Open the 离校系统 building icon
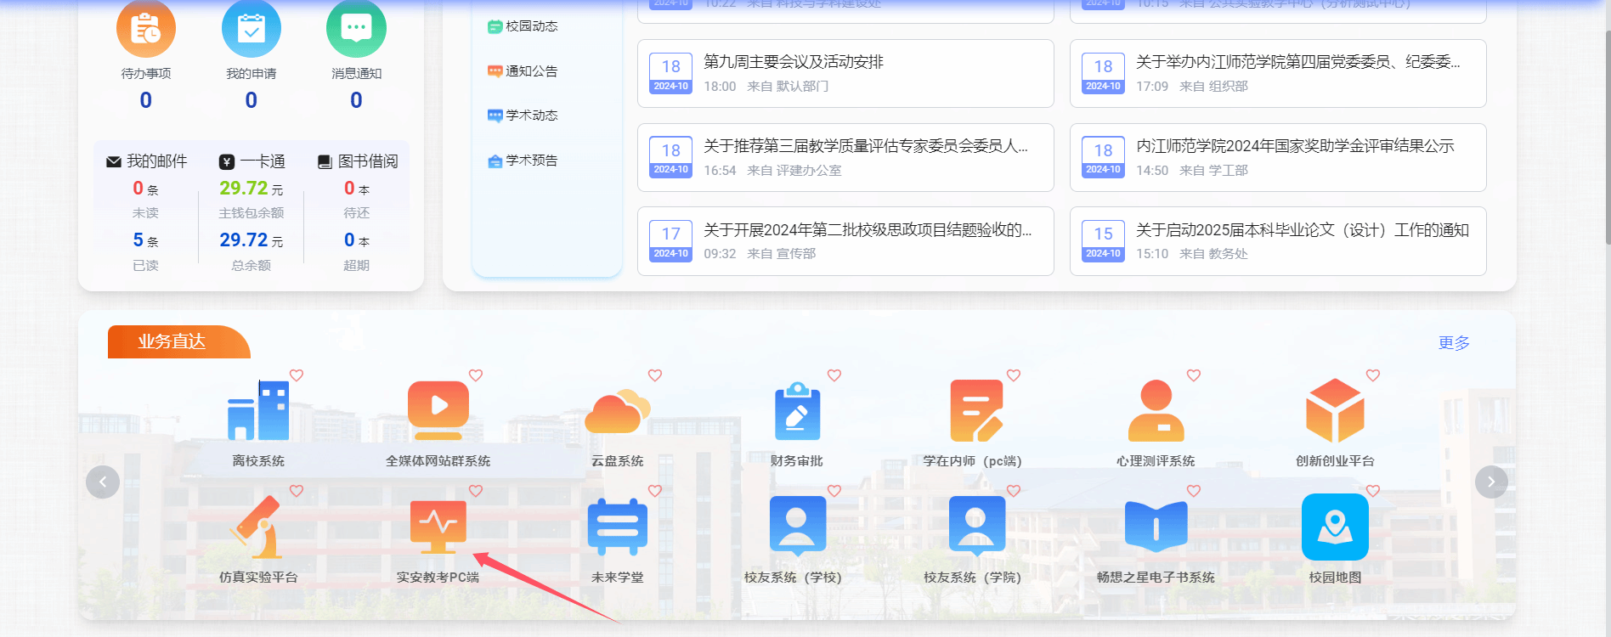1611x637 pixels. tap(258, 411)
